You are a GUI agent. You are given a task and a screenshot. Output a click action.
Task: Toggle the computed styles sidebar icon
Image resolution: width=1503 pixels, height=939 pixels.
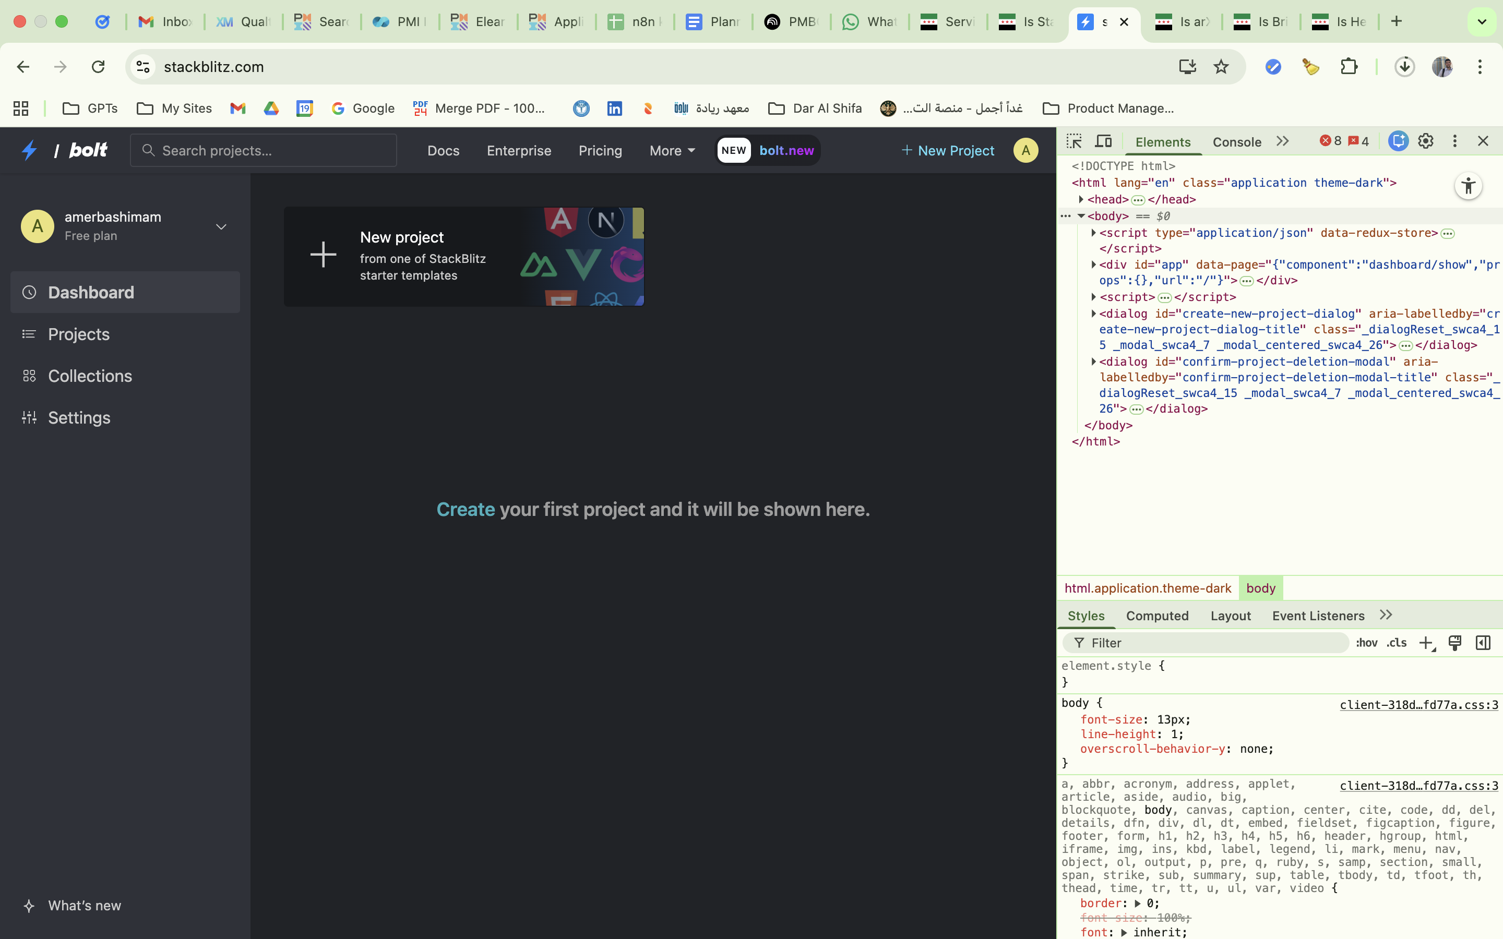[1483, 643]
